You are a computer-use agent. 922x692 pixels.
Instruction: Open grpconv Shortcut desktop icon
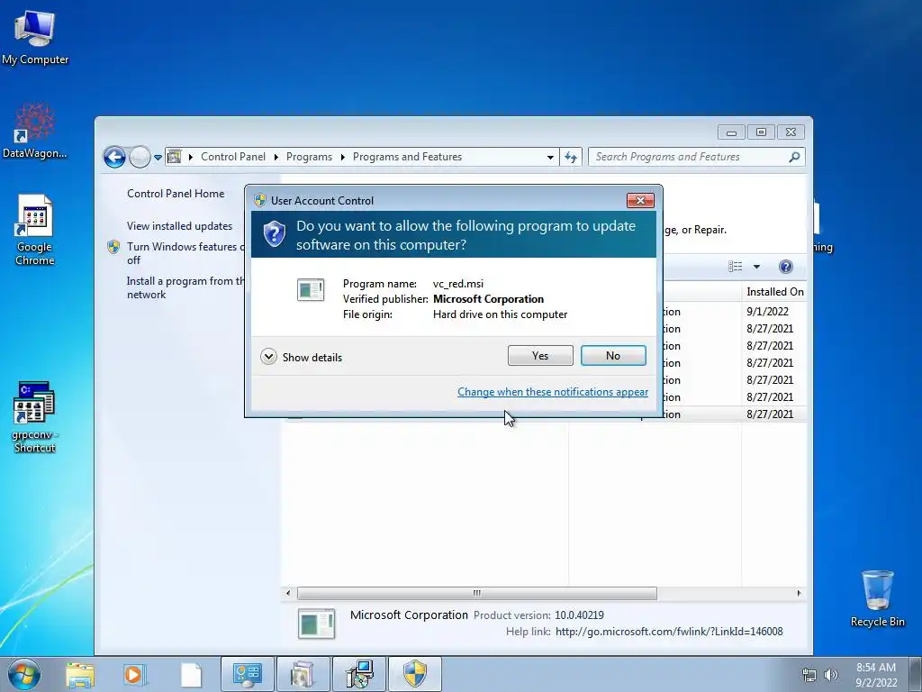click(35, 416)
